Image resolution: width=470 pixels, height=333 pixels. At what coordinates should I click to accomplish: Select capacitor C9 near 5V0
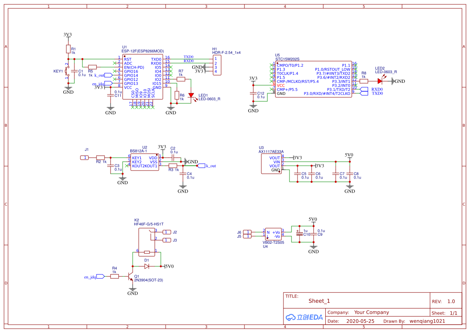point(313,234)
